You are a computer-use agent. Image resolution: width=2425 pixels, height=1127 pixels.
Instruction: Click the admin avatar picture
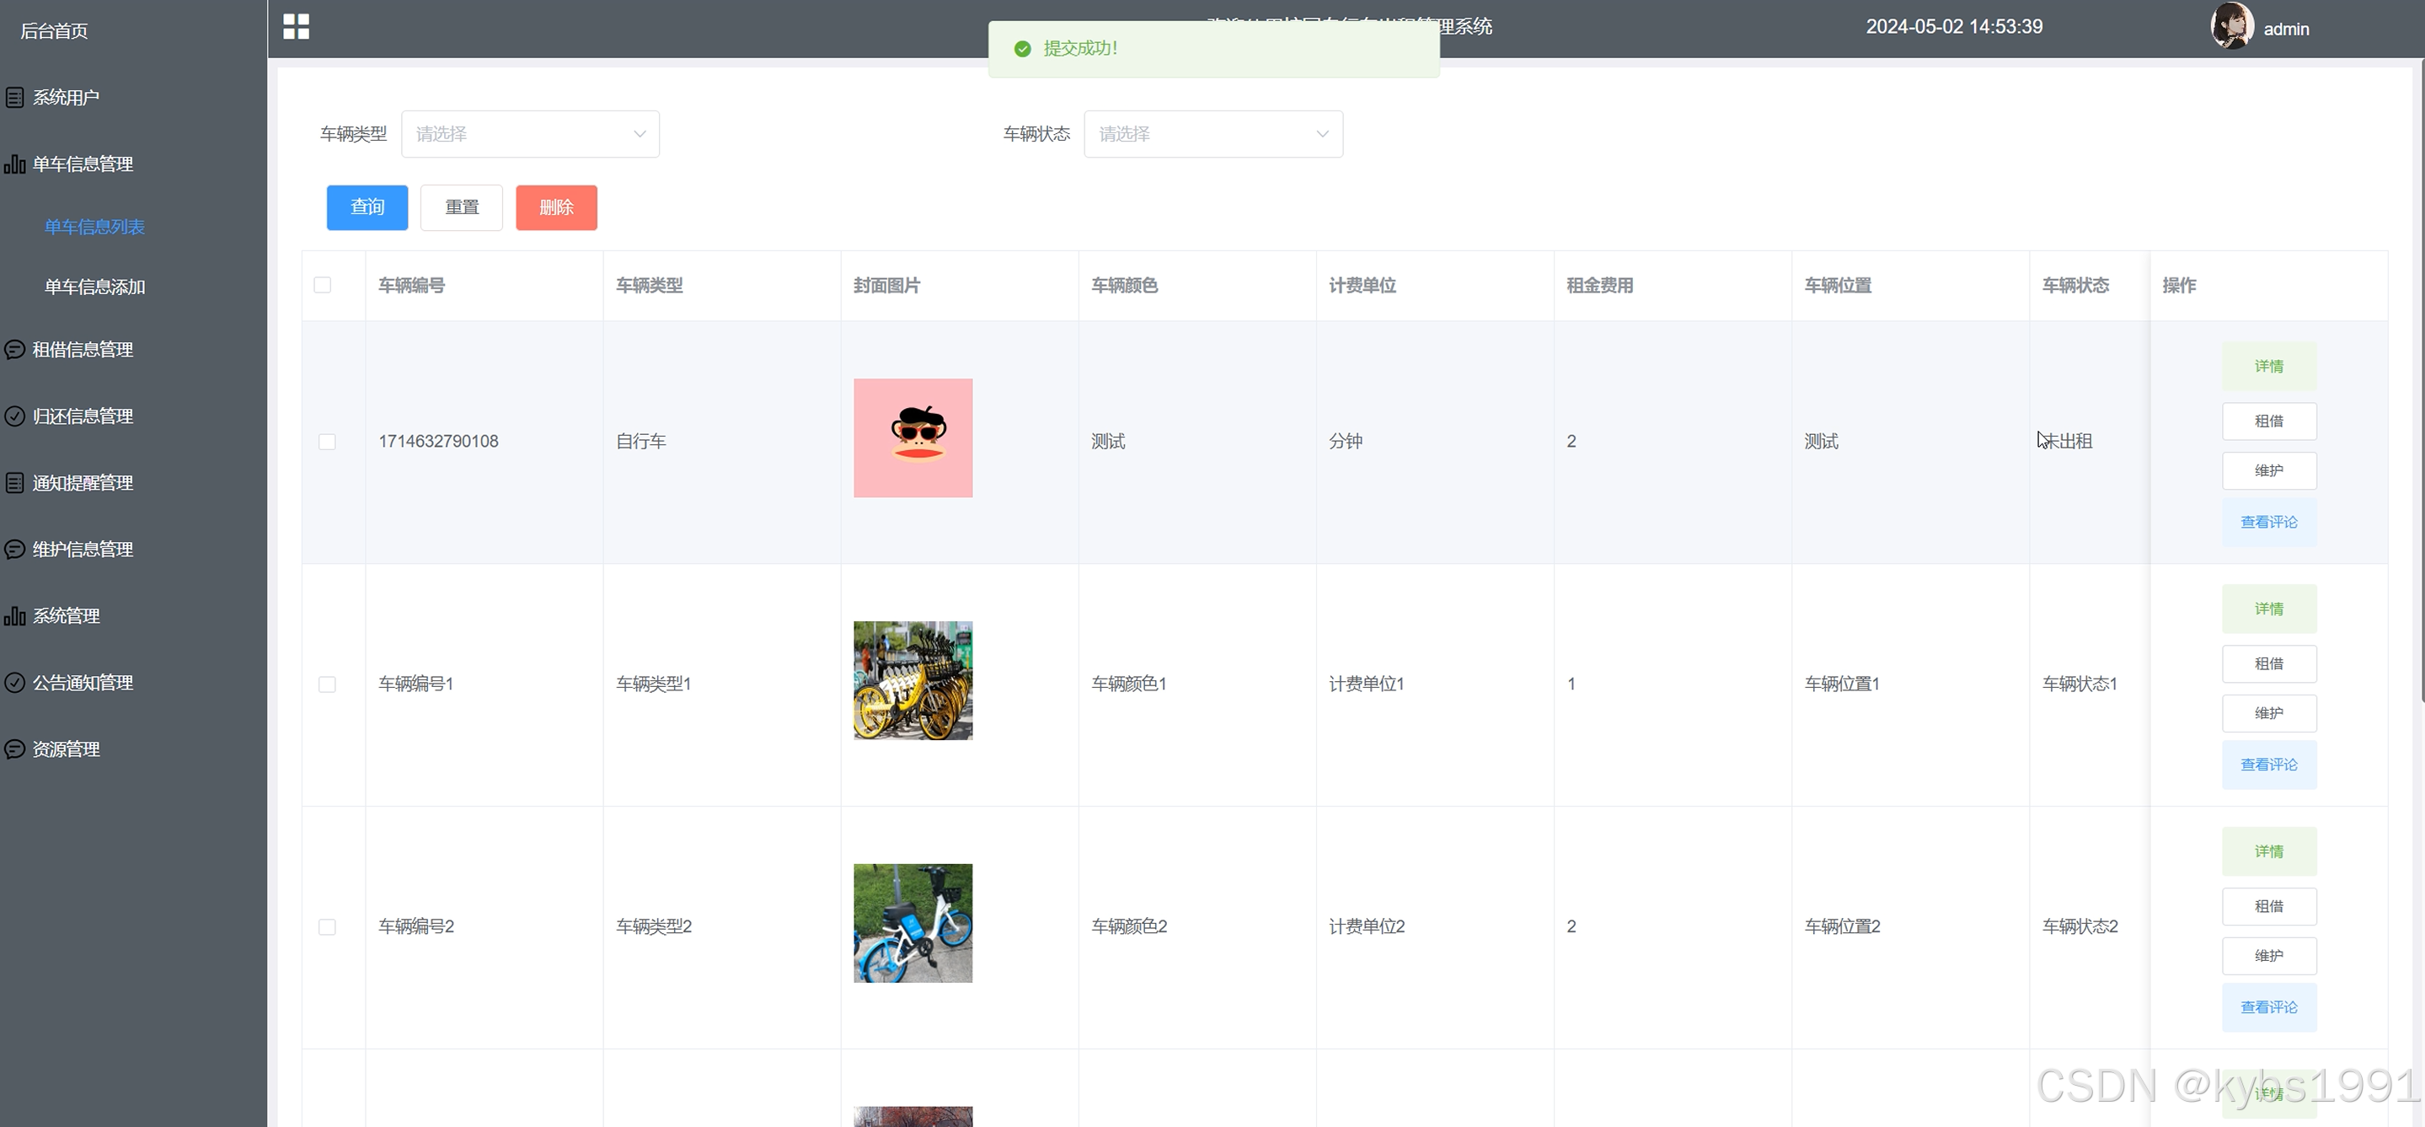[2231, 26]
